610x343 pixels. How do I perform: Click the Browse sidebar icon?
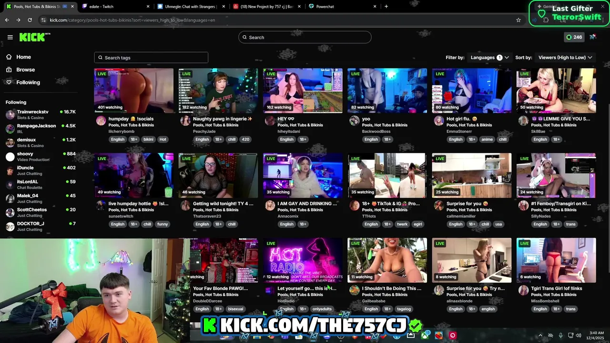(9, 70)
